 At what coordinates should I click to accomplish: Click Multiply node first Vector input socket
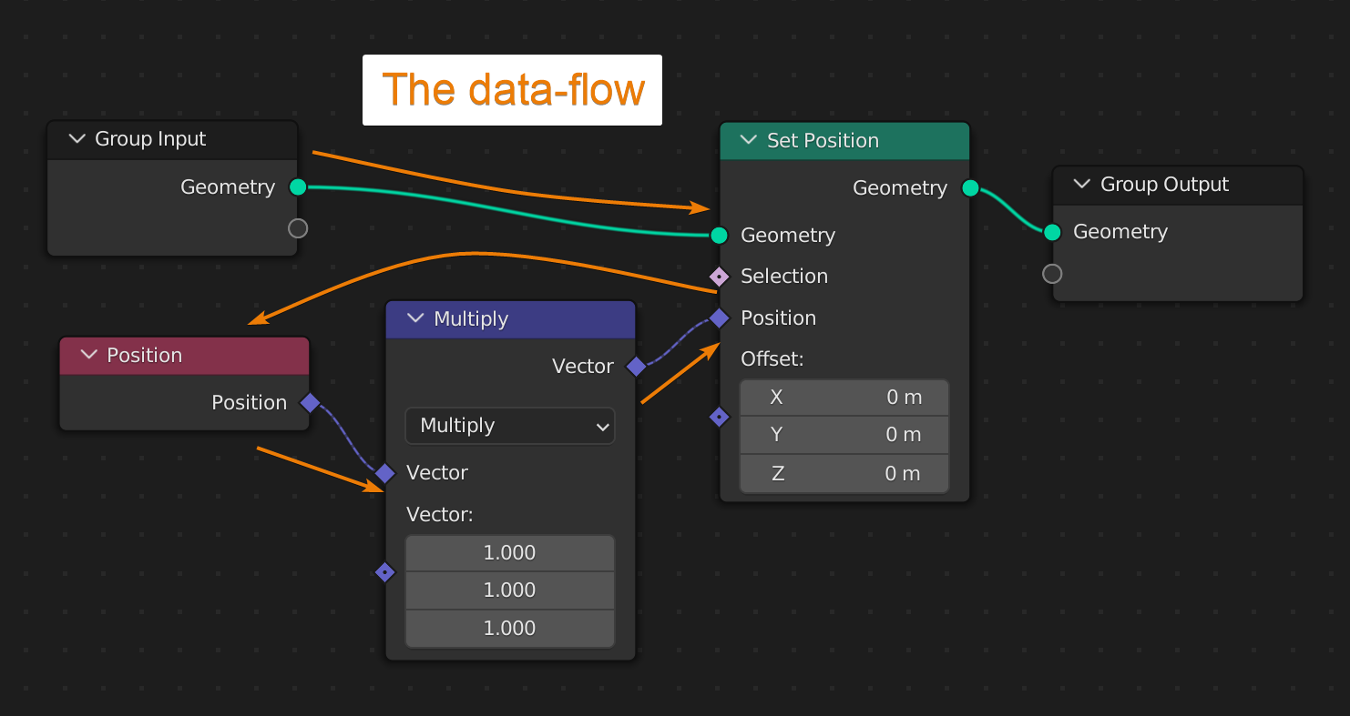384,473
